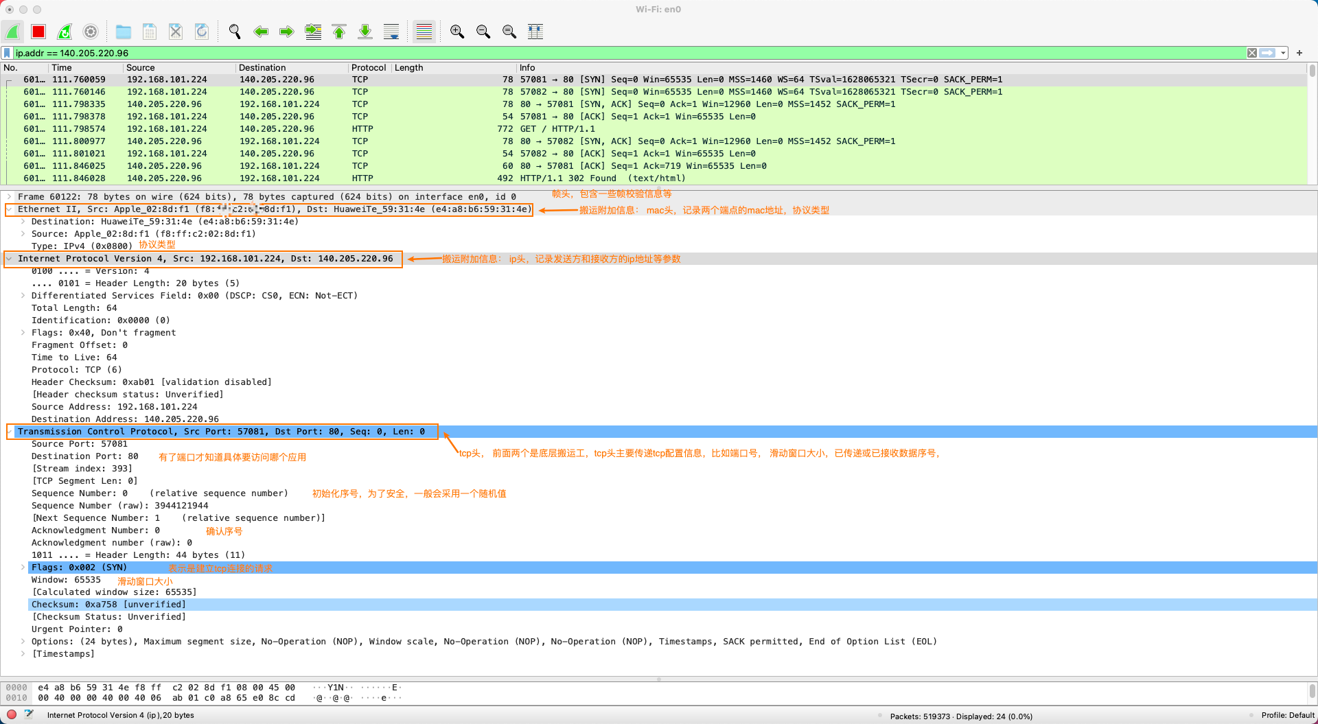
Task: Toggle auto-scroll during live capture
Action: click(x=391, y=32)
